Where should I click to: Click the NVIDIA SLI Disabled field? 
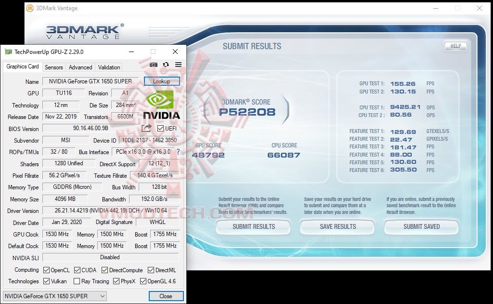[111, 257]
